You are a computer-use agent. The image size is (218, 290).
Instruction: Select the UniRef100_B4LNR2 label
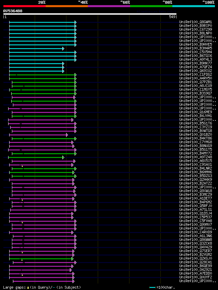[x=196, y=169]
